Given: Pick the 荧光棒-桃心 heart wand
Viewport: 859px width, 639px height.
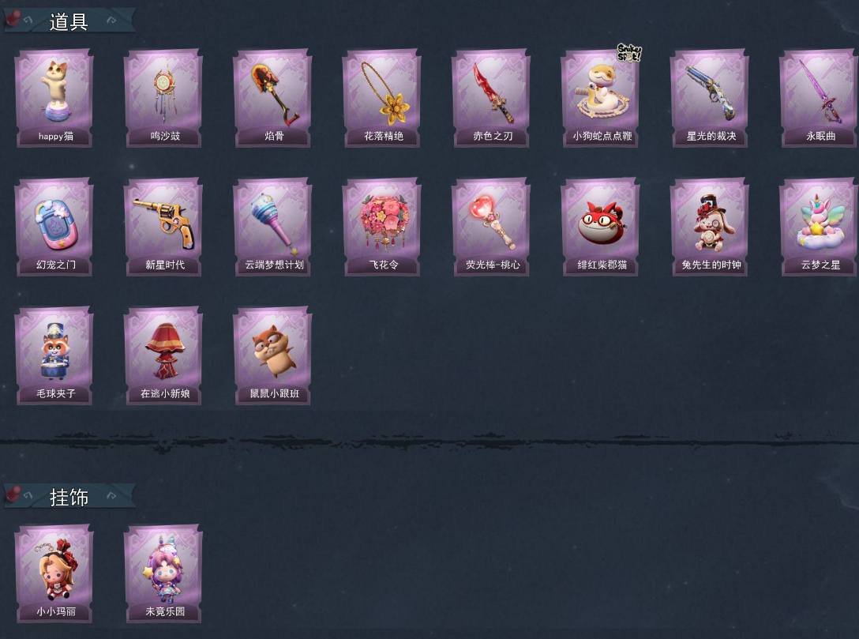Looking at the screenshot, I should [x=491, y=227].
